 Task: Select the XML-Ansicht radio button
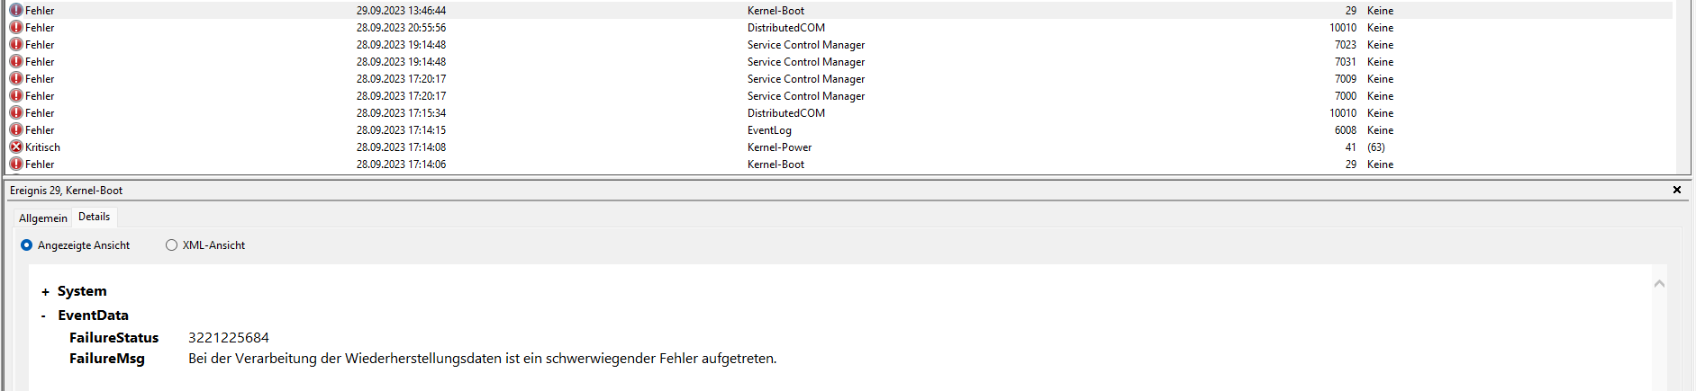(x=171, y=245)
